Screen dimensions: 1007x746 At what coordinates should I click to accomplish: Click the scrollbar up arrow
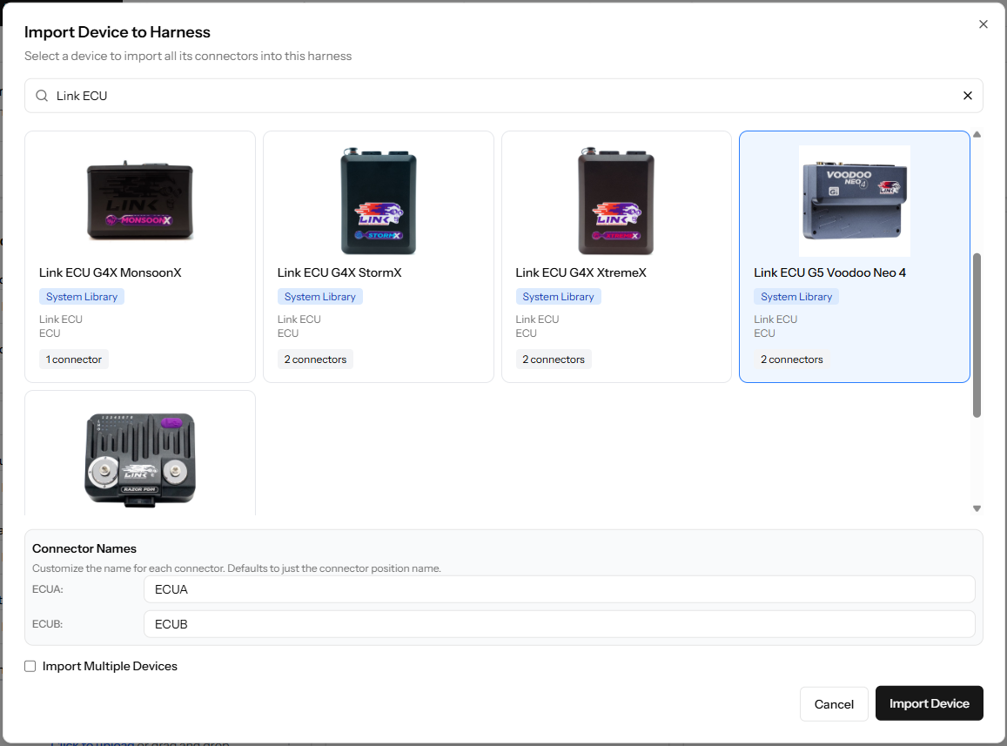click(x=977, y=134)
